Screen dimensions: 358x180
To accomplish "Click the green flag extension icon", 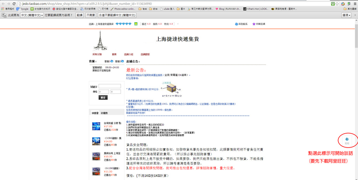I will pyautogui.click(x=349, y=3).
